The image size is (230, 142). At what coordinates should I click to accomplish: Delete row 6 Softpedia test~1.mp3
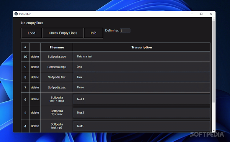point(35,99)
